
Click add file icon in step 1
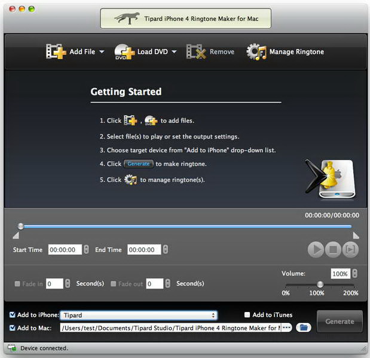click(130, 121)
